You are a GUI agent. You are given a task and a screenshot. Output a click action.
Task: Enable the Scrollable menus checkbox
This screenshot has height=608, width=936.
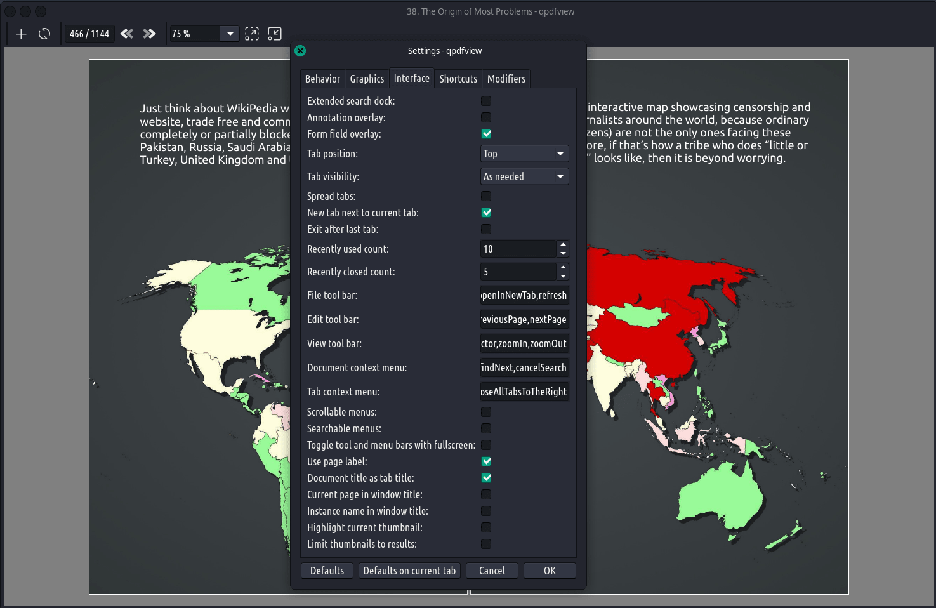(x=486, y=412)
